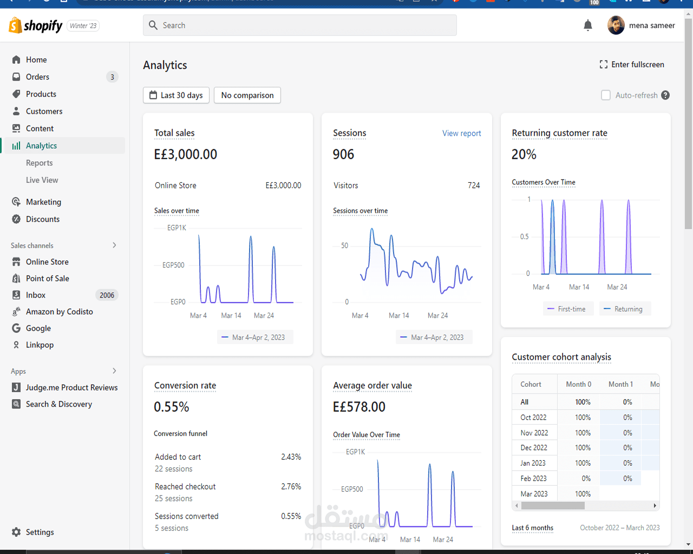The image size is (693, 554).
Task: Open the Auto-refresh help question mark
Action: click(x=665, y=95)
